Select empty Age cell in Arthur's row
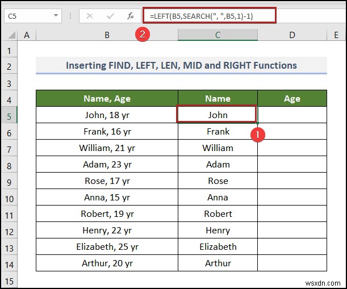The width and height of the screenshot is (347, 289). pyautogui.click(x=292, y=263)
